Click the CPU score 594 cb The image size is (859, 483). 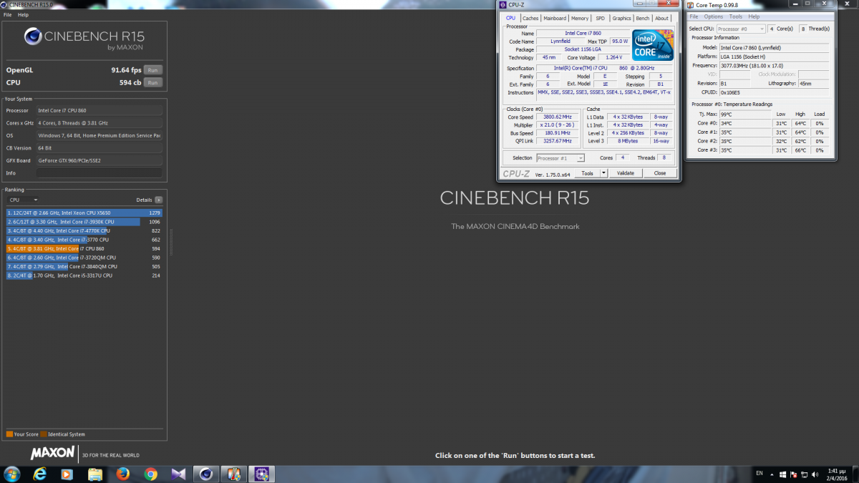click(x=130, y=82)
